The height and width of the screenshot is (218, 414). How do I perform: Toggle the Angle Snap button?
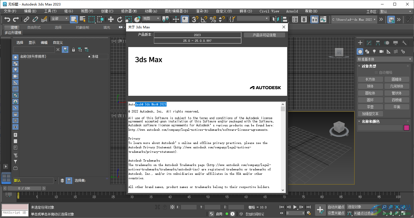[204, 19]
